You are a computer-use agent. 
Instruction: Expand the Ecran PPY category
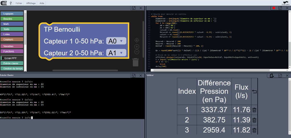[x=12, y=58]
